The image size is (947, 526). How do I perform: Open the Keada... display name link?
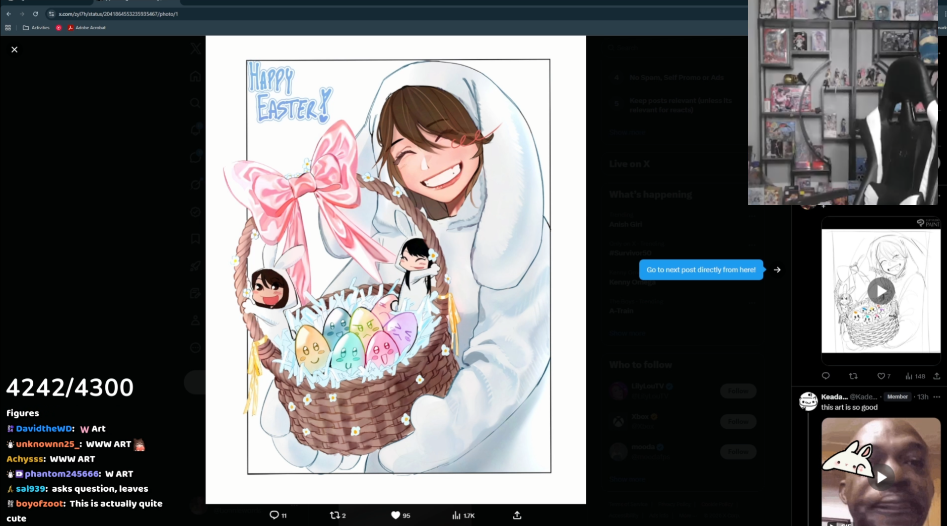point(834,397)
